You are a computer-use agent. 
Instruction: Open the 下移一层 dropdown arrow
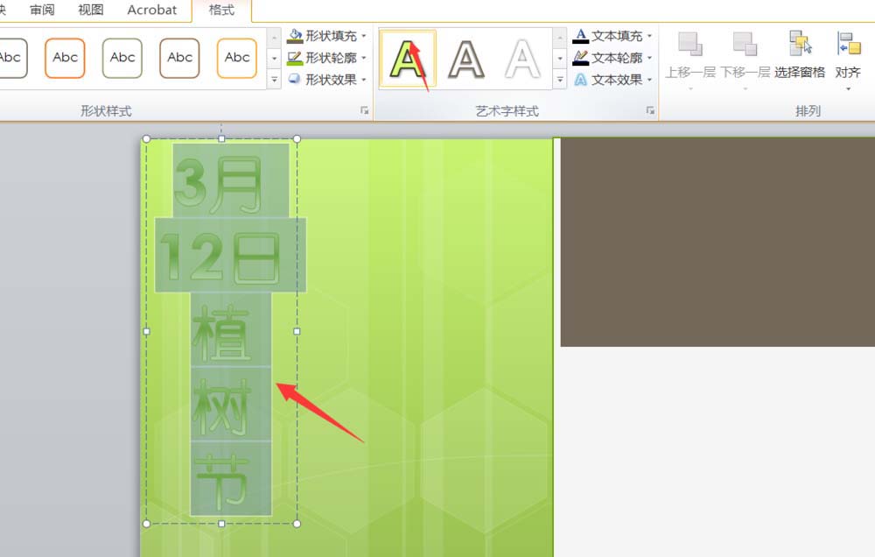tap(745, 88)
